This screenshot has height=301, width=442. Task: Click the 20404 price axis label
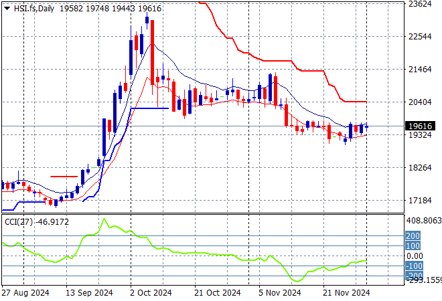tap(419, 102)
